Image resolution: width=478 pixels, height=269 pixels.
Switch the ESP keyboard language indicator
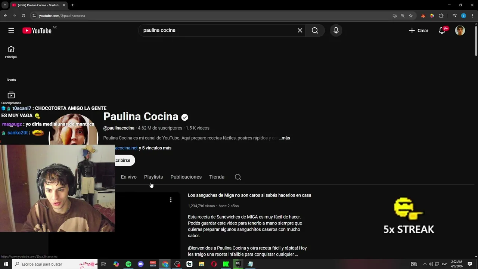[x=444, y=264]
